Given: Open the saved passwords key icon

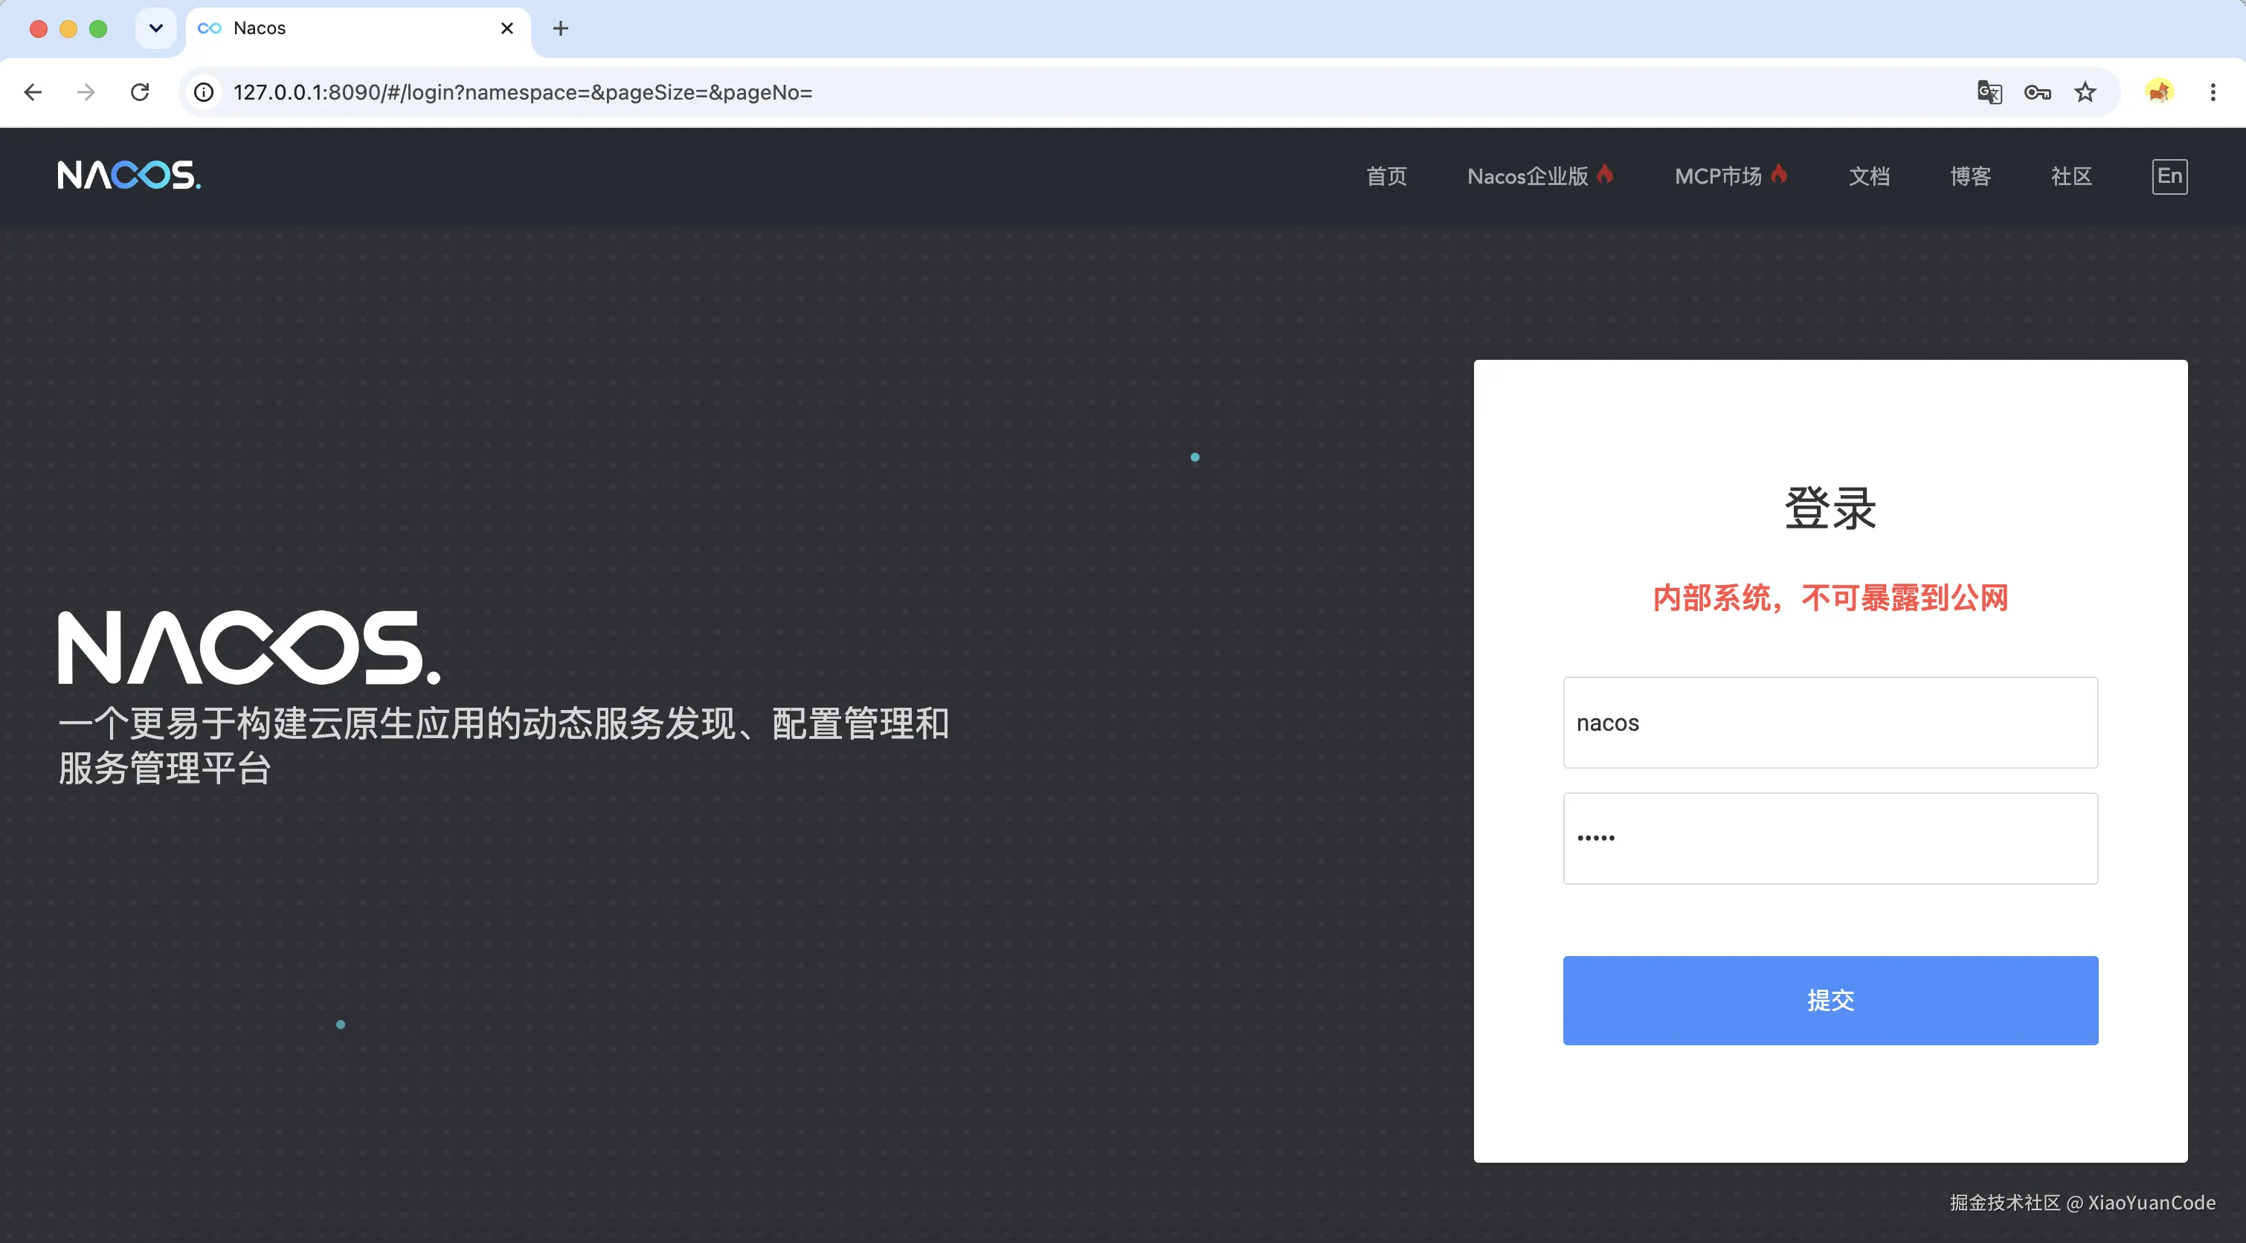Looking at the screenshot, I should tap(2037, 92).
